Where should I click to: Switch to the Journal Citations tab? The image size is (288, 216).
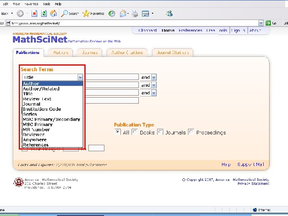point(173,52)
